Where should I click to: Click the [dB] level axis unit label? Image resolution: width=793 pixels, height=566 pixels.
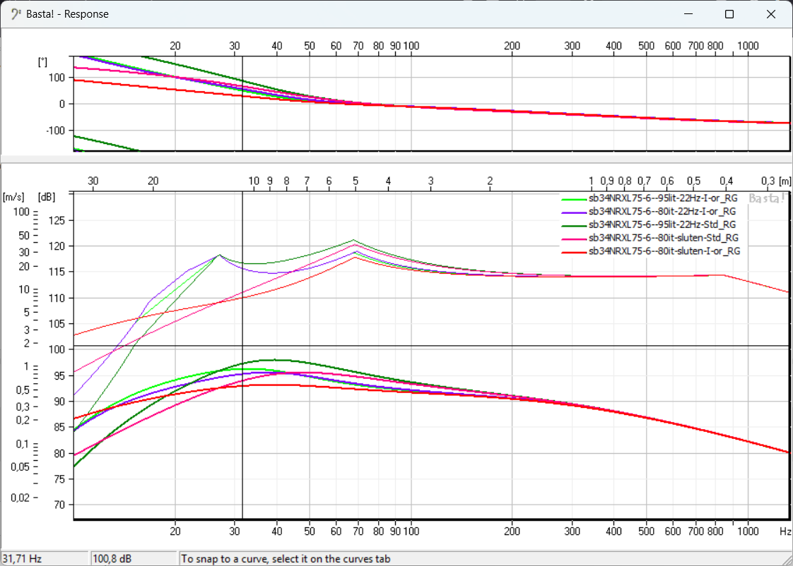(x=47, y=197)
